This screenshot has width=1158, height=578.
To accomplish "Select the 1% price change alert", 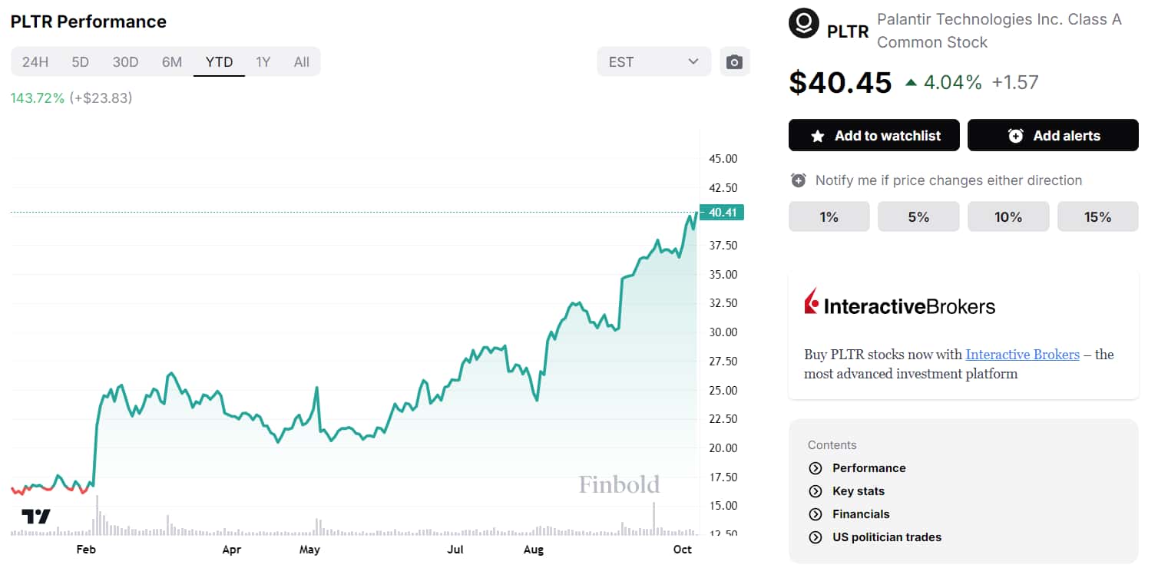I will (x=829, y=217).
